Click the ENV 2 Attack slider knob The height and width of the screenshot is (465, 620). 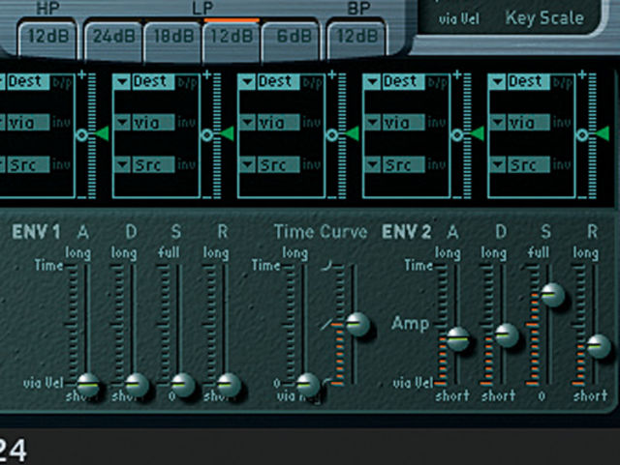pyautogui.click(x=458, y=339)
